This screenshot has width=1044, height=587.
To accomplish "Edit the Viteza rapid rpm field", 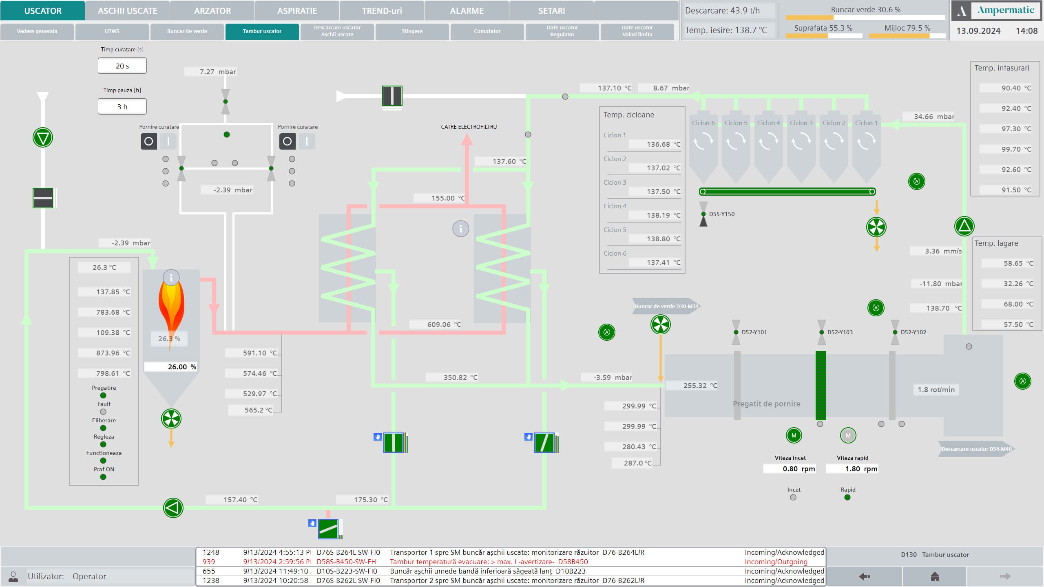I will pos(852,469).
